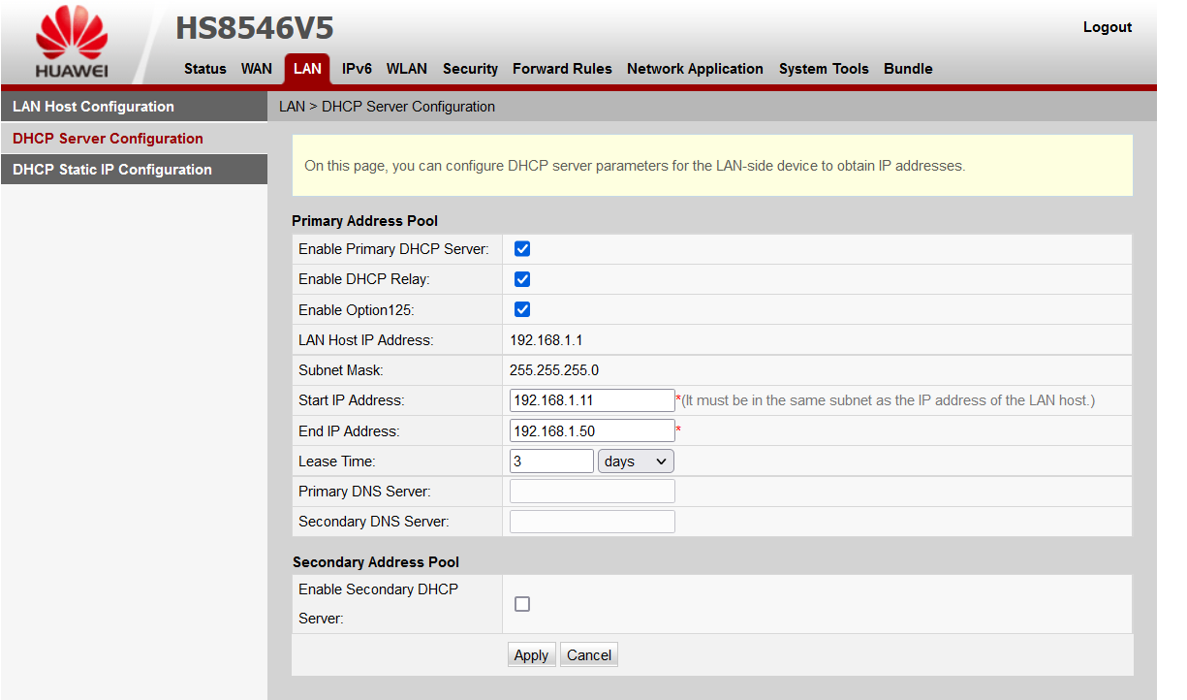Switch to Forward Rules tab
1187x700 pixels.
tap(562, 69)
